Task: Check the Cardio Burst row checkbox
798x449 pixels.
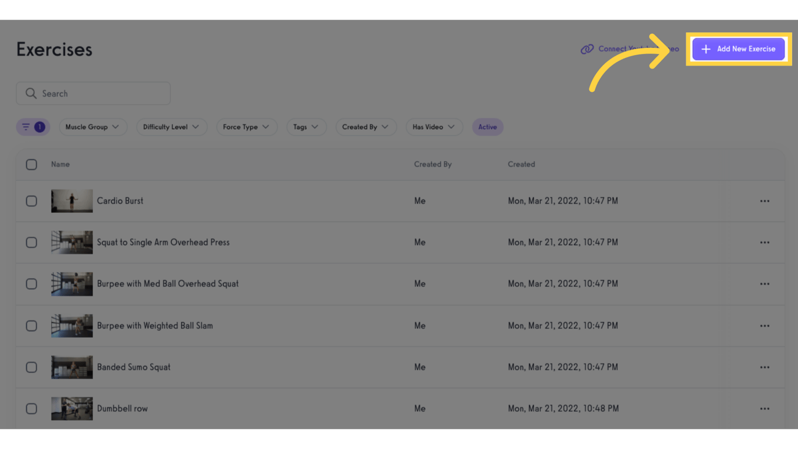Action: 32,201
